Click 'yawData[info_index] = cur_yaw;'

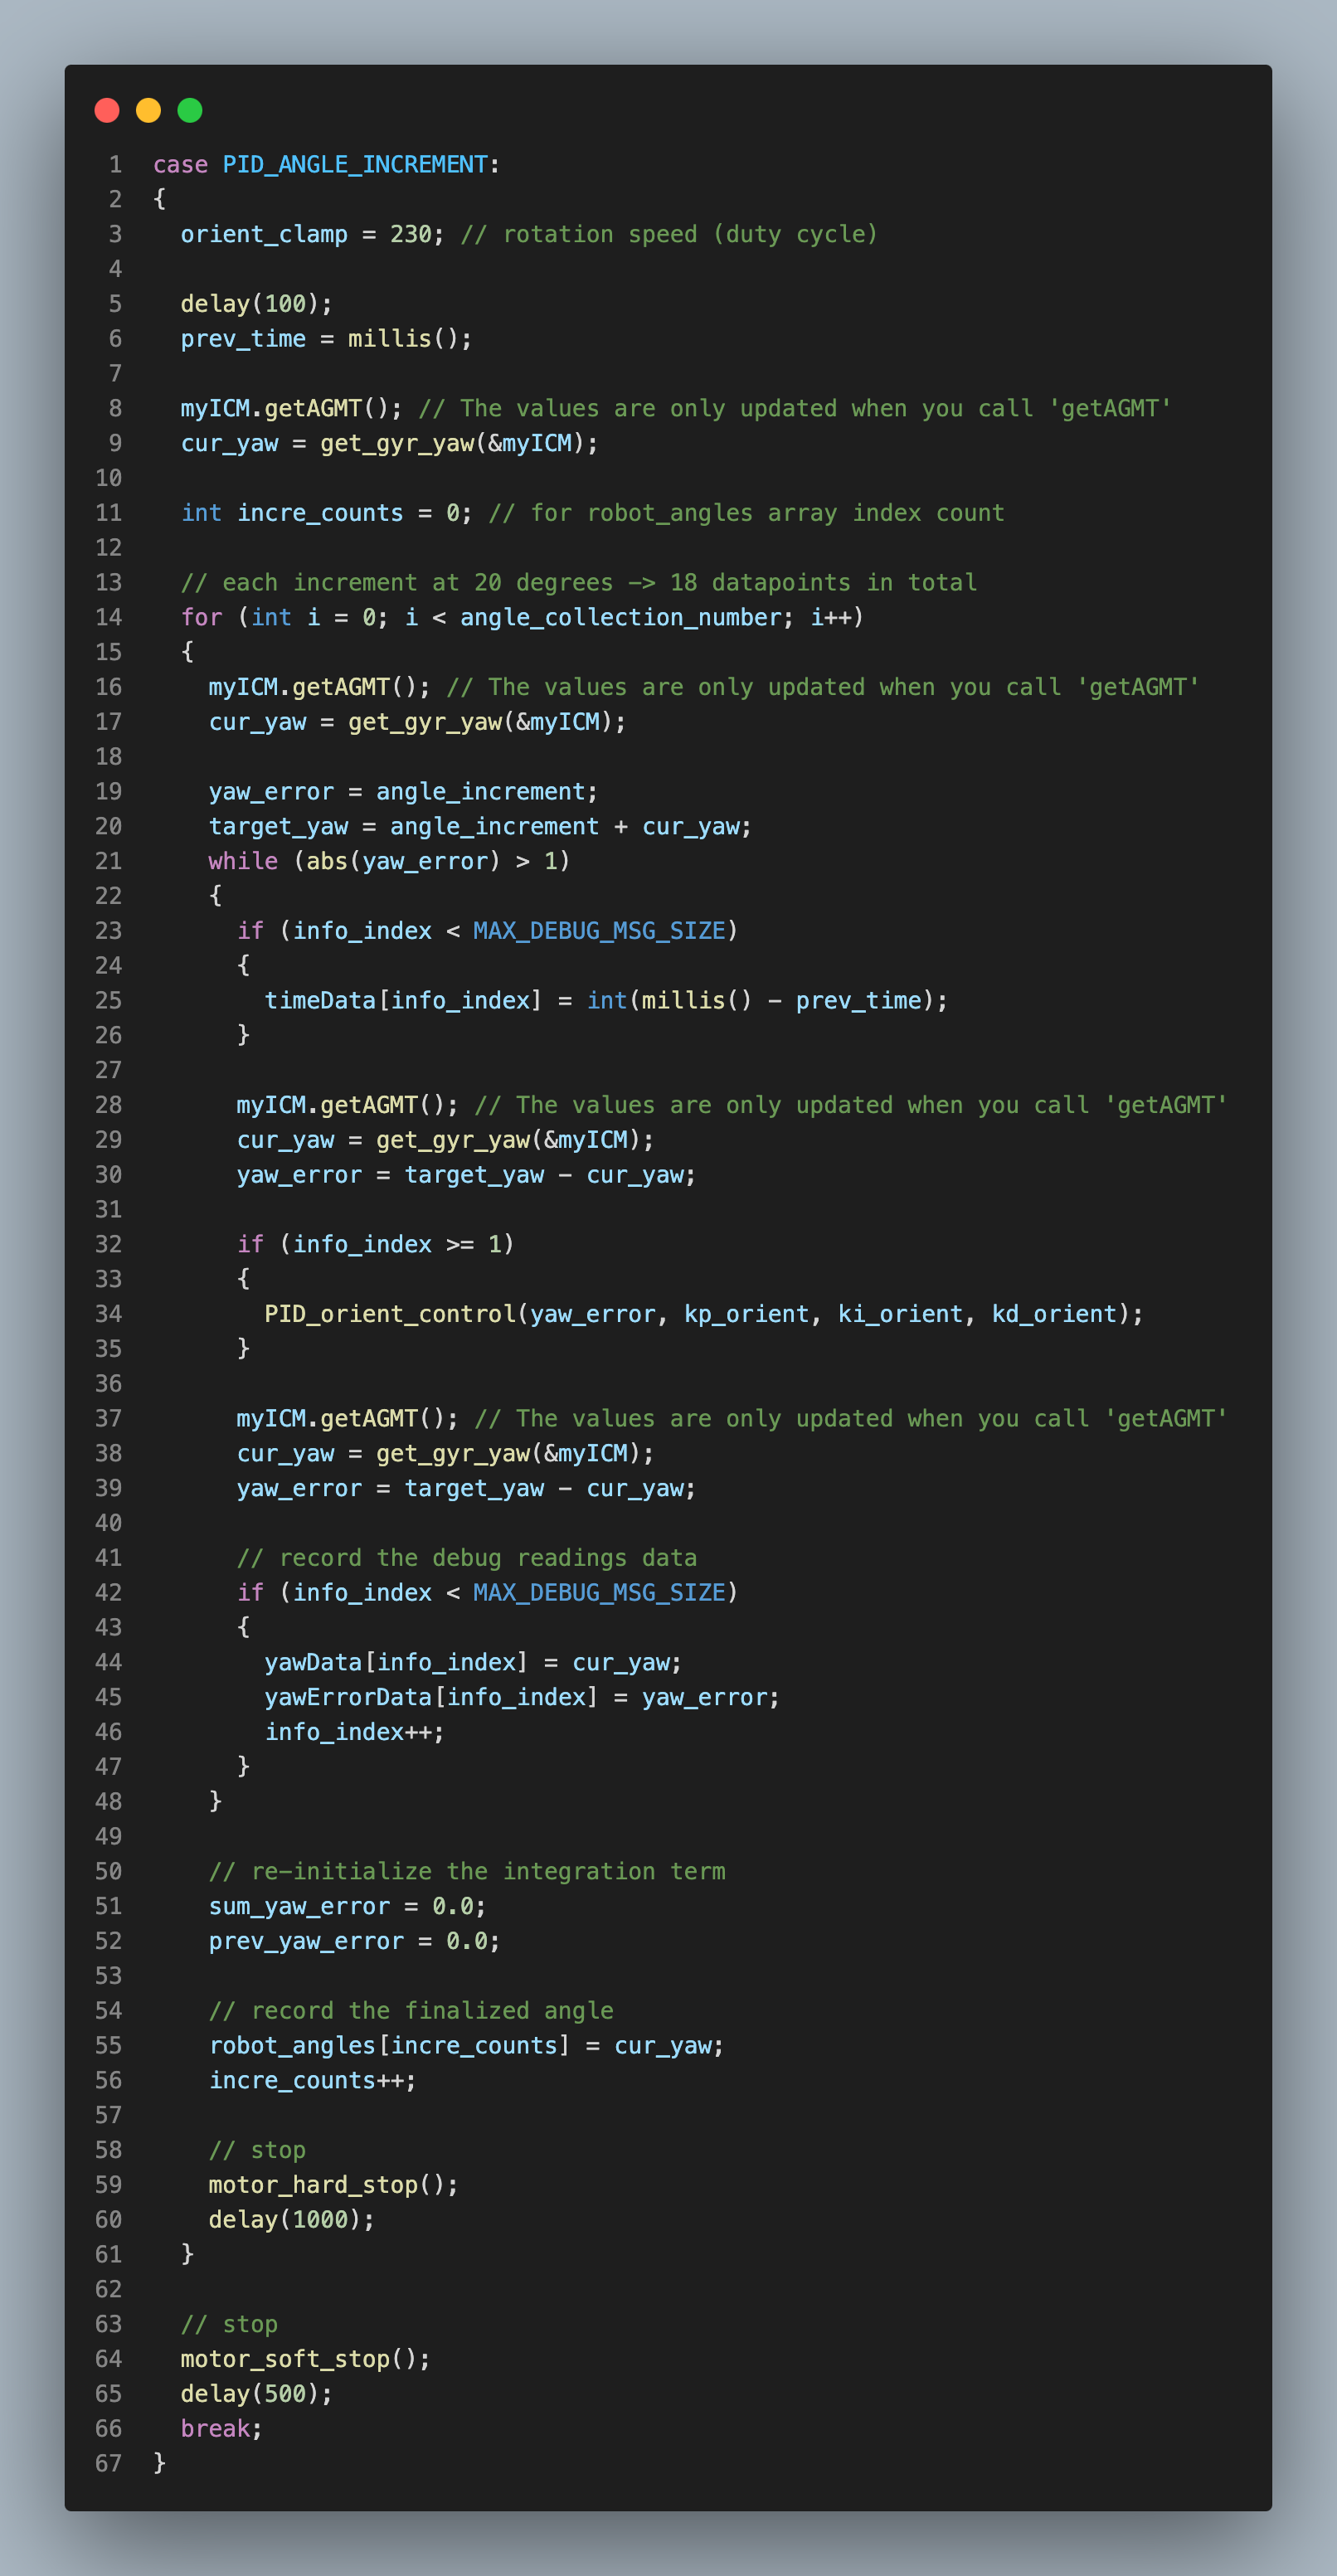click(473, 1663)
